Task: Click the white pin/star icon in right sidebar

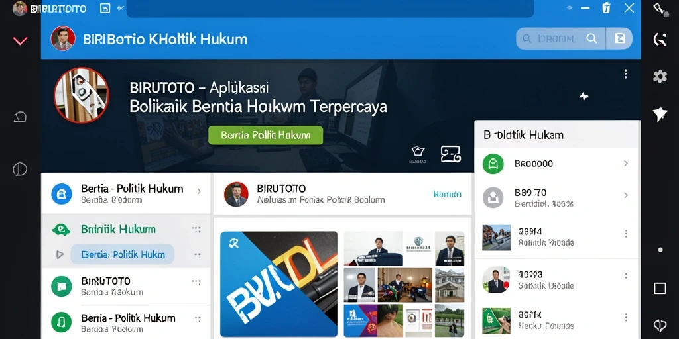Action: [x=660, y=115]
